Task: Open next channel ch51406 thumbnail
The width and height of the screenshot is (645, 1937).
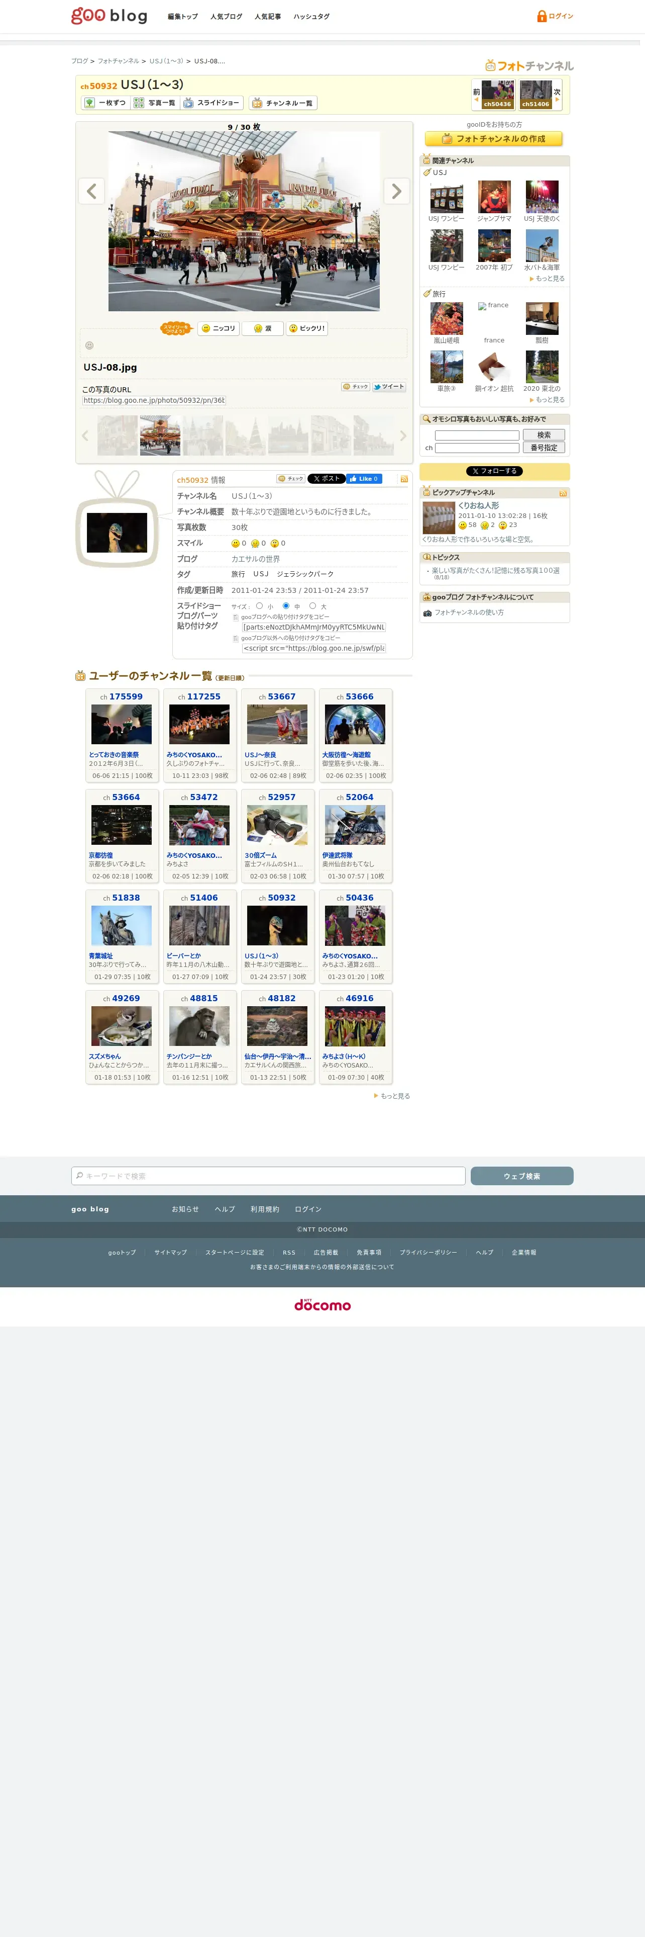Action: click(535, 95)
